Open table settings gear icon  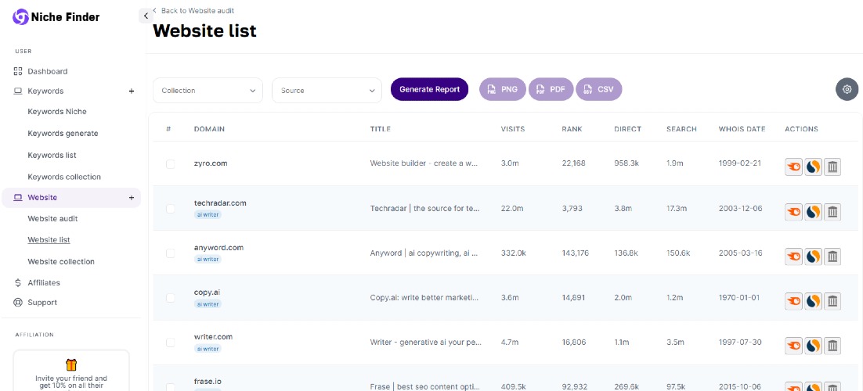click(847, 89)
